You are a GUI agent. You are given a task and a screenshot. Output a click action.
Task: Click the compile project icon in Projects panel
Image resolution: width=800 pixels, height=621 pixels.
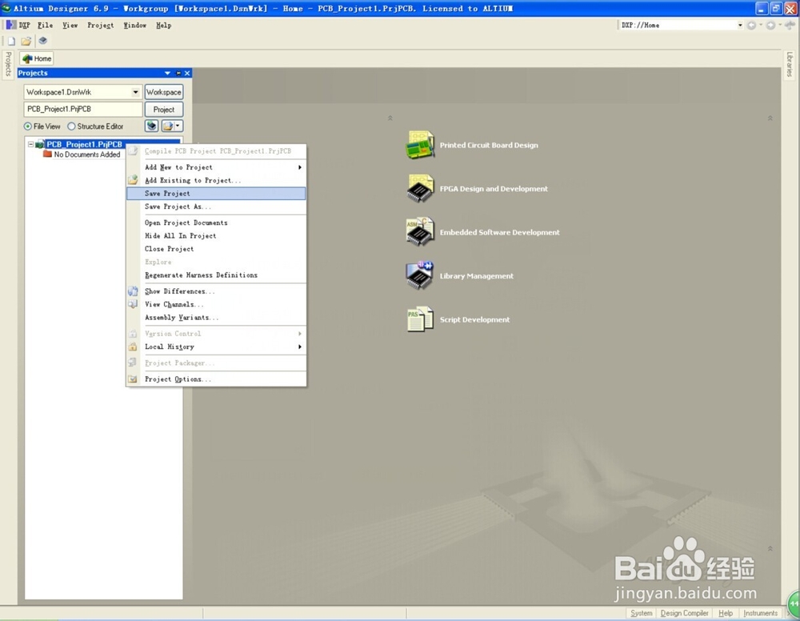click(151, 126)
